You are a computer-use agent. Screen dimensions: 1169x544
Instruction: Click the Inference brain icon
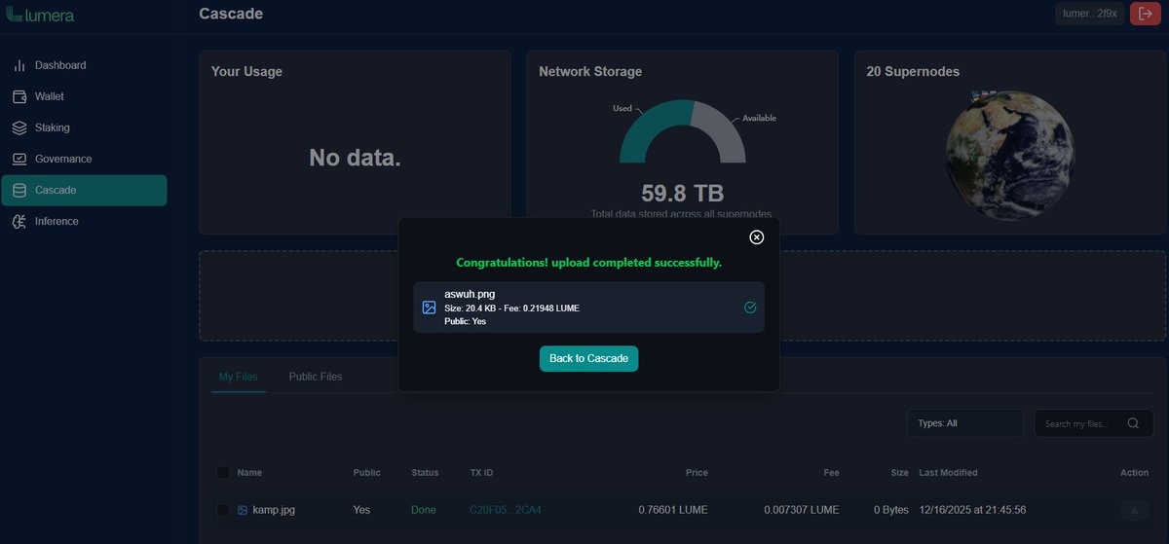[x=19, y=221]
